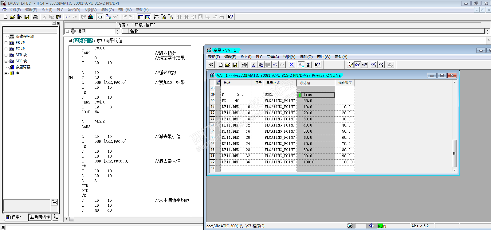Expand the 库 library tree node

point(6,73)
